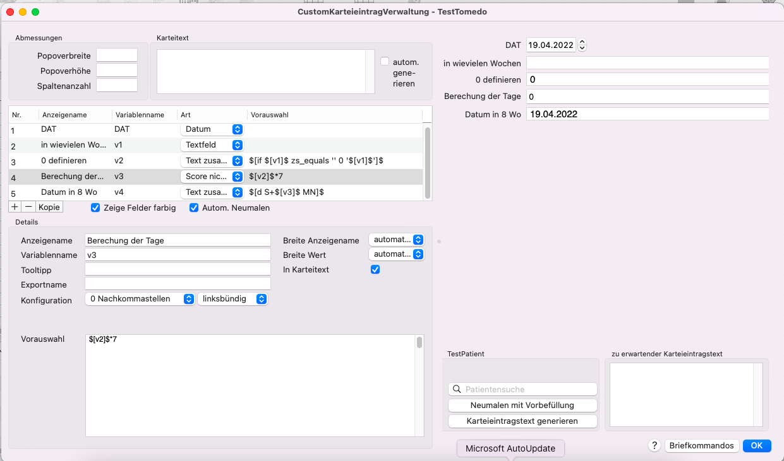Click the Popoverbreite input field
Screen dimensions: 784x461
click(117, 55)
